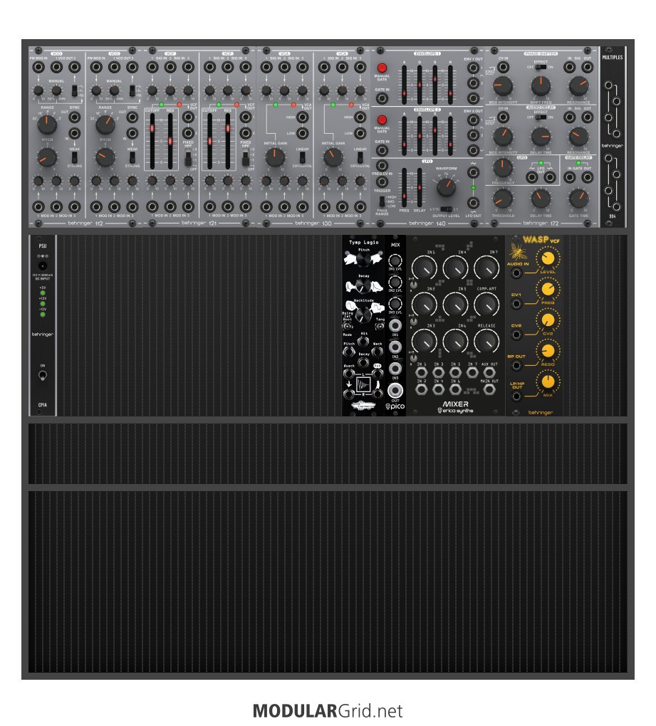This screenshot has height=726, width=656.
Task: Click the left VCA Low output jack
Action: click(x=303, y=133)
